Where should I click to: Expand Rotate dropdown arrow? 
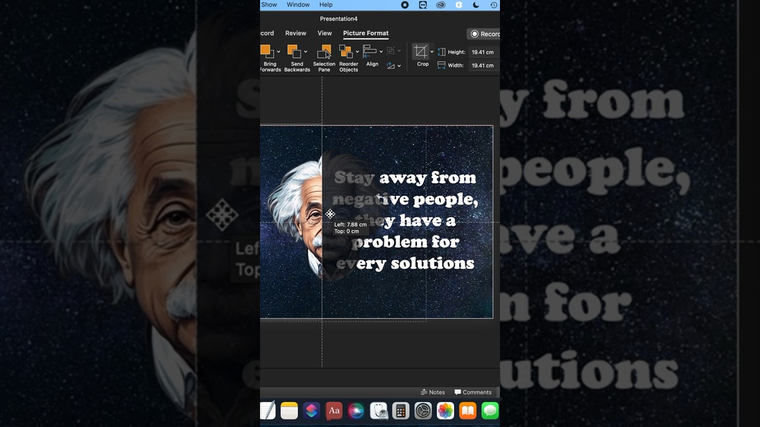click(x=399, y=66)
